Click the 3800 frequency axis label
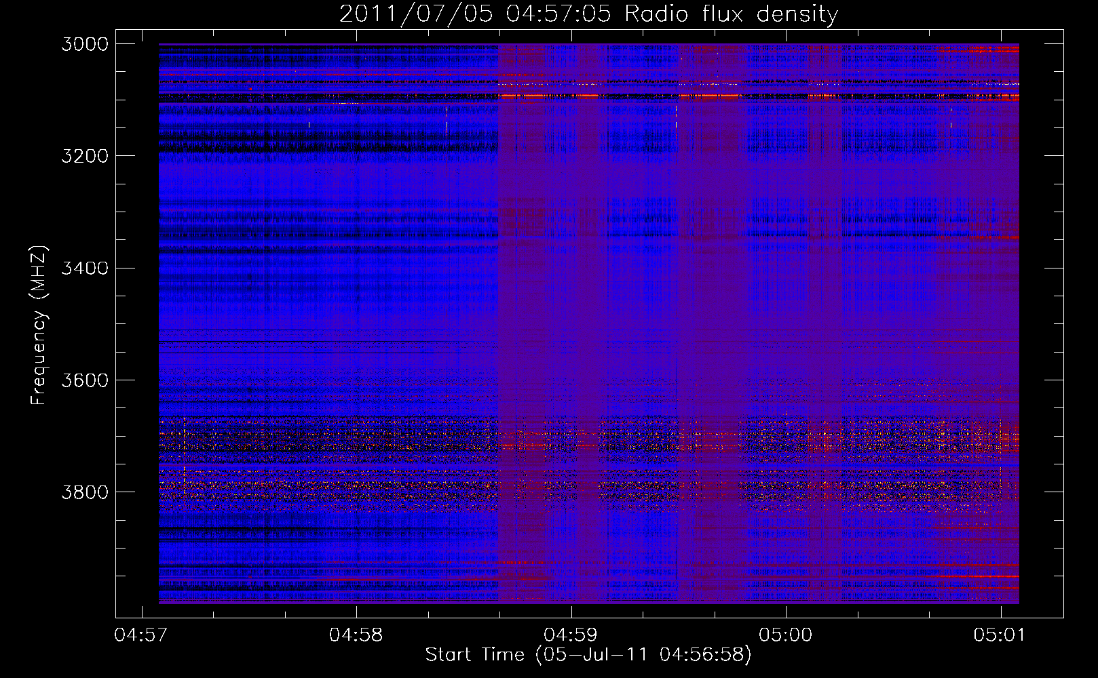This screenshot has width=1098, height=678. coord(85,492)
